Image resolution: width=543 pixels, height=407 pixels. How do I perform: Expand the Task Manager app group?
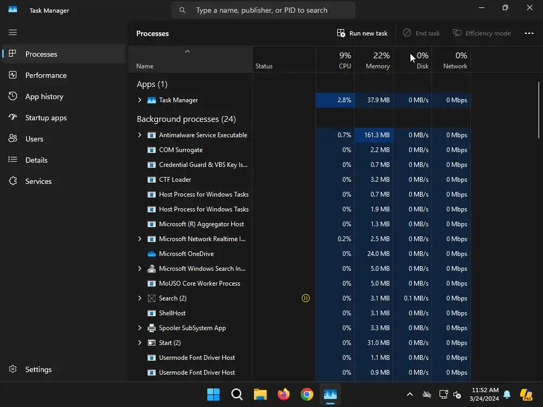point(139,100)
